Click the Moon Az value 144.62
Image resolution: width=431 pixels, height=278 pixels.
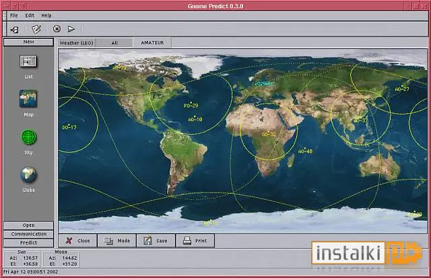(x=70, y=258)
